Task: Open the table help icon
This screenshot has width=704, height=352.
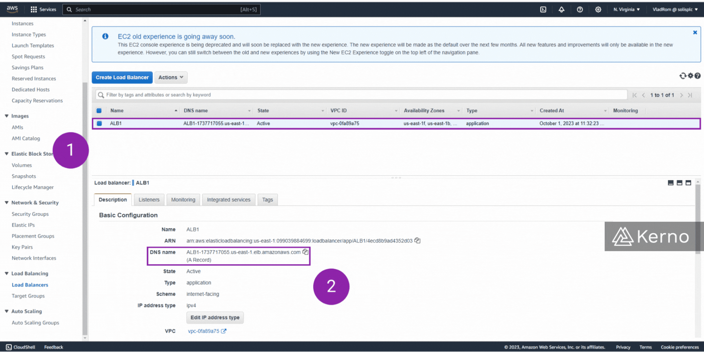Action: (697, 76)
